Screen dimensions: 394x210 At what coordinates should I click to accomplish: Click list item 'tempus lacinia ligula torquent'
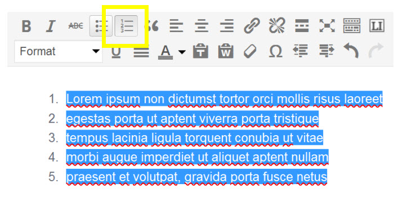(x=195, y=138)
